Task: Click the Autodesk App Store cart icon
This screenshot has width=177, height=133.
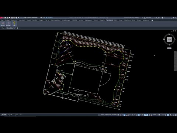Action: pyautogui.click(x=156, y=18)
